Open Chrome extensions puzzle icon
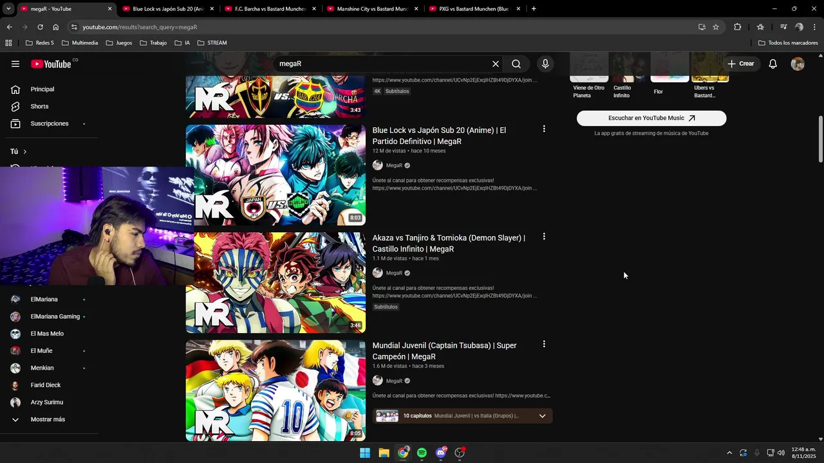Image resolution: width=824 pixels, height=463 pixels. point(738,27)
